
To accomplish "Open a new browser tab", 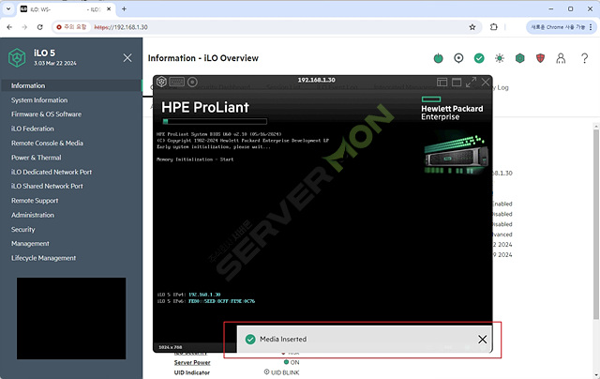I will click(124, 8).
